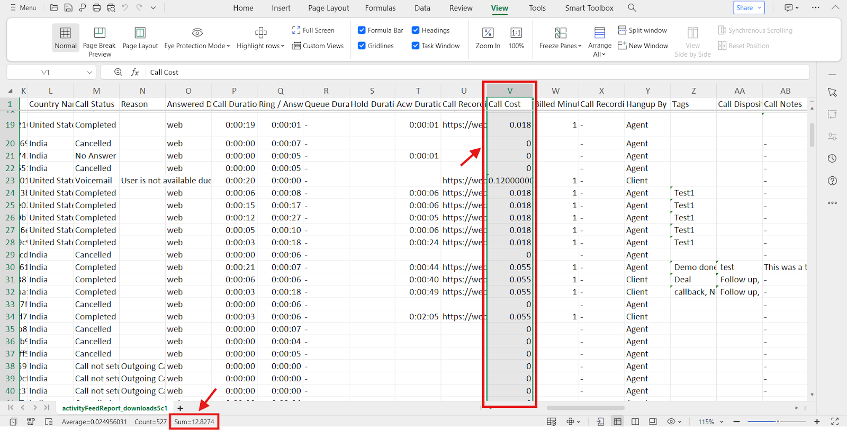Open the Insert tab
This screenshot has width=847, height=430.
coord(281,8)
